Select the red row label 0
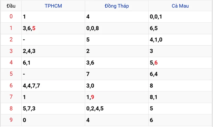The image size is (213, 127). (x=11, y=17)
